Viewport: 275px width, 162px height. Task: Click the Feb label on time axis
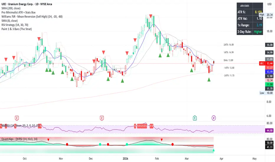tap(157, 158)
